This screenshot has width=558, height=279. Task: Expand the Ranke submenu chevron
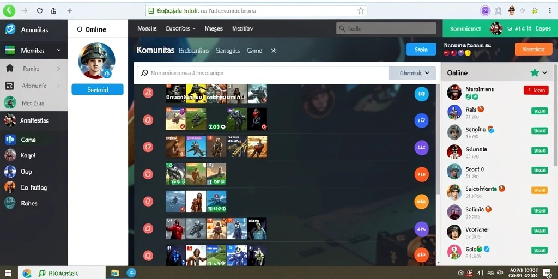click(59, 69)
